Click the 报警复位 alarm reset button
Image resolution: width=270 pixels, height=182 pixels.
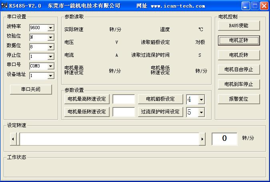coord(239,99)
